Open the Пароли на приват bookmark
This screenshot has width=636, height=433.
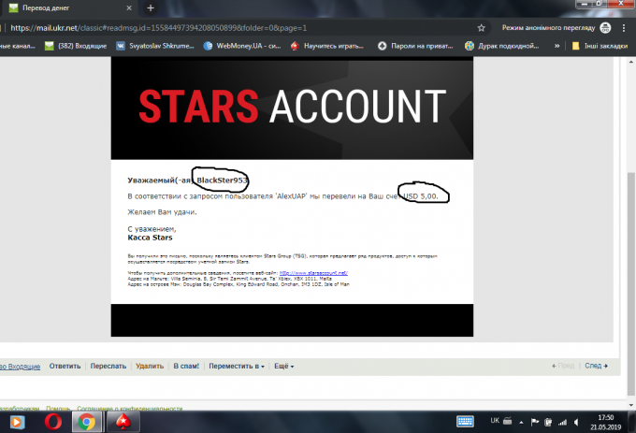pyautogui.click(x=415, y=46)
